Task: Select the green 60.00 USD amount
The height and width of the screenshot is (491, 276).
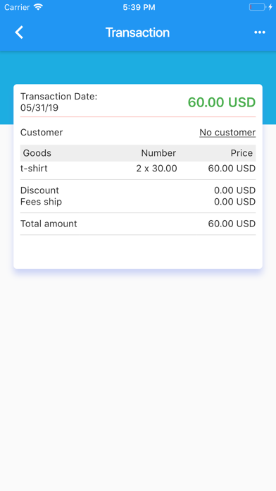Action: (x=222, y=102)
